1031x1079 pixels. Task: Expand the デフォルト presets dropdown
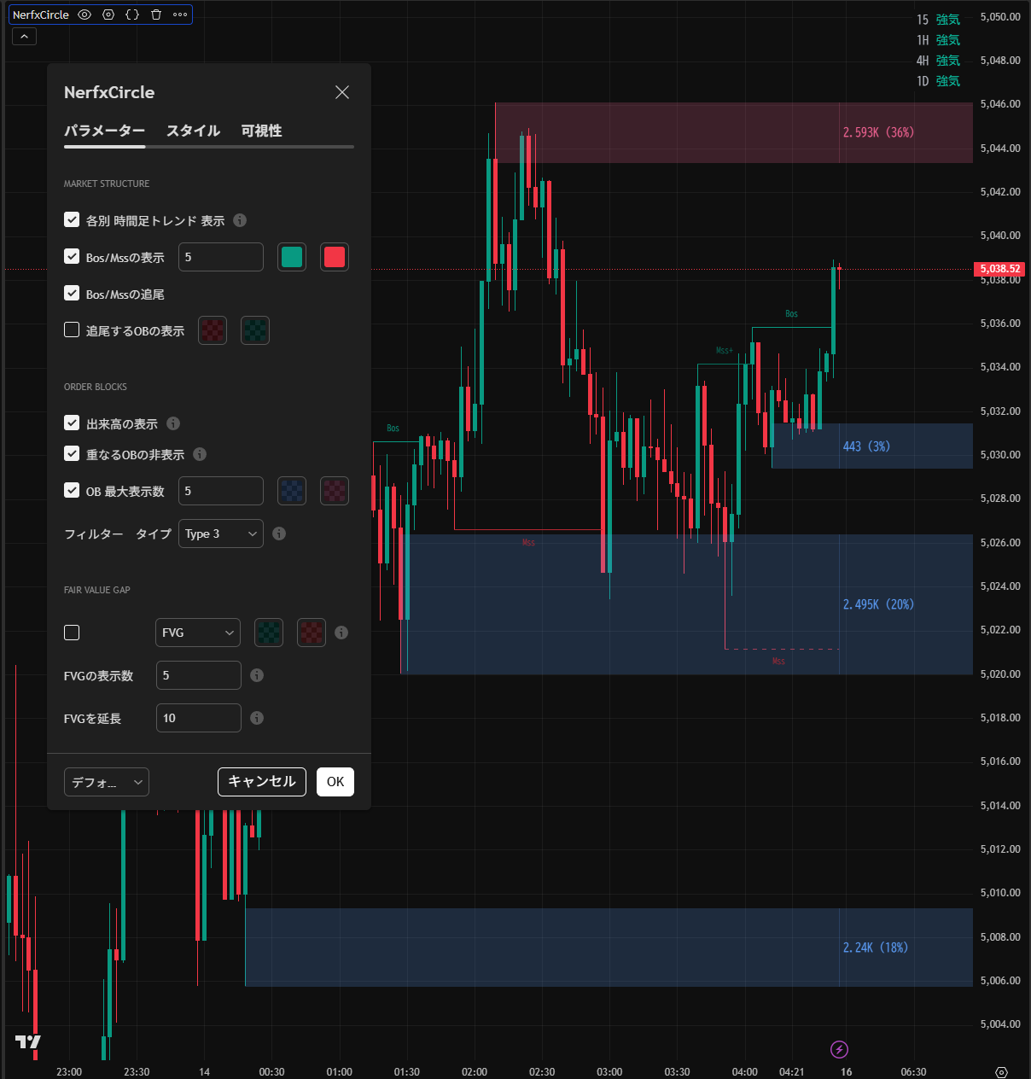point(107,782)
